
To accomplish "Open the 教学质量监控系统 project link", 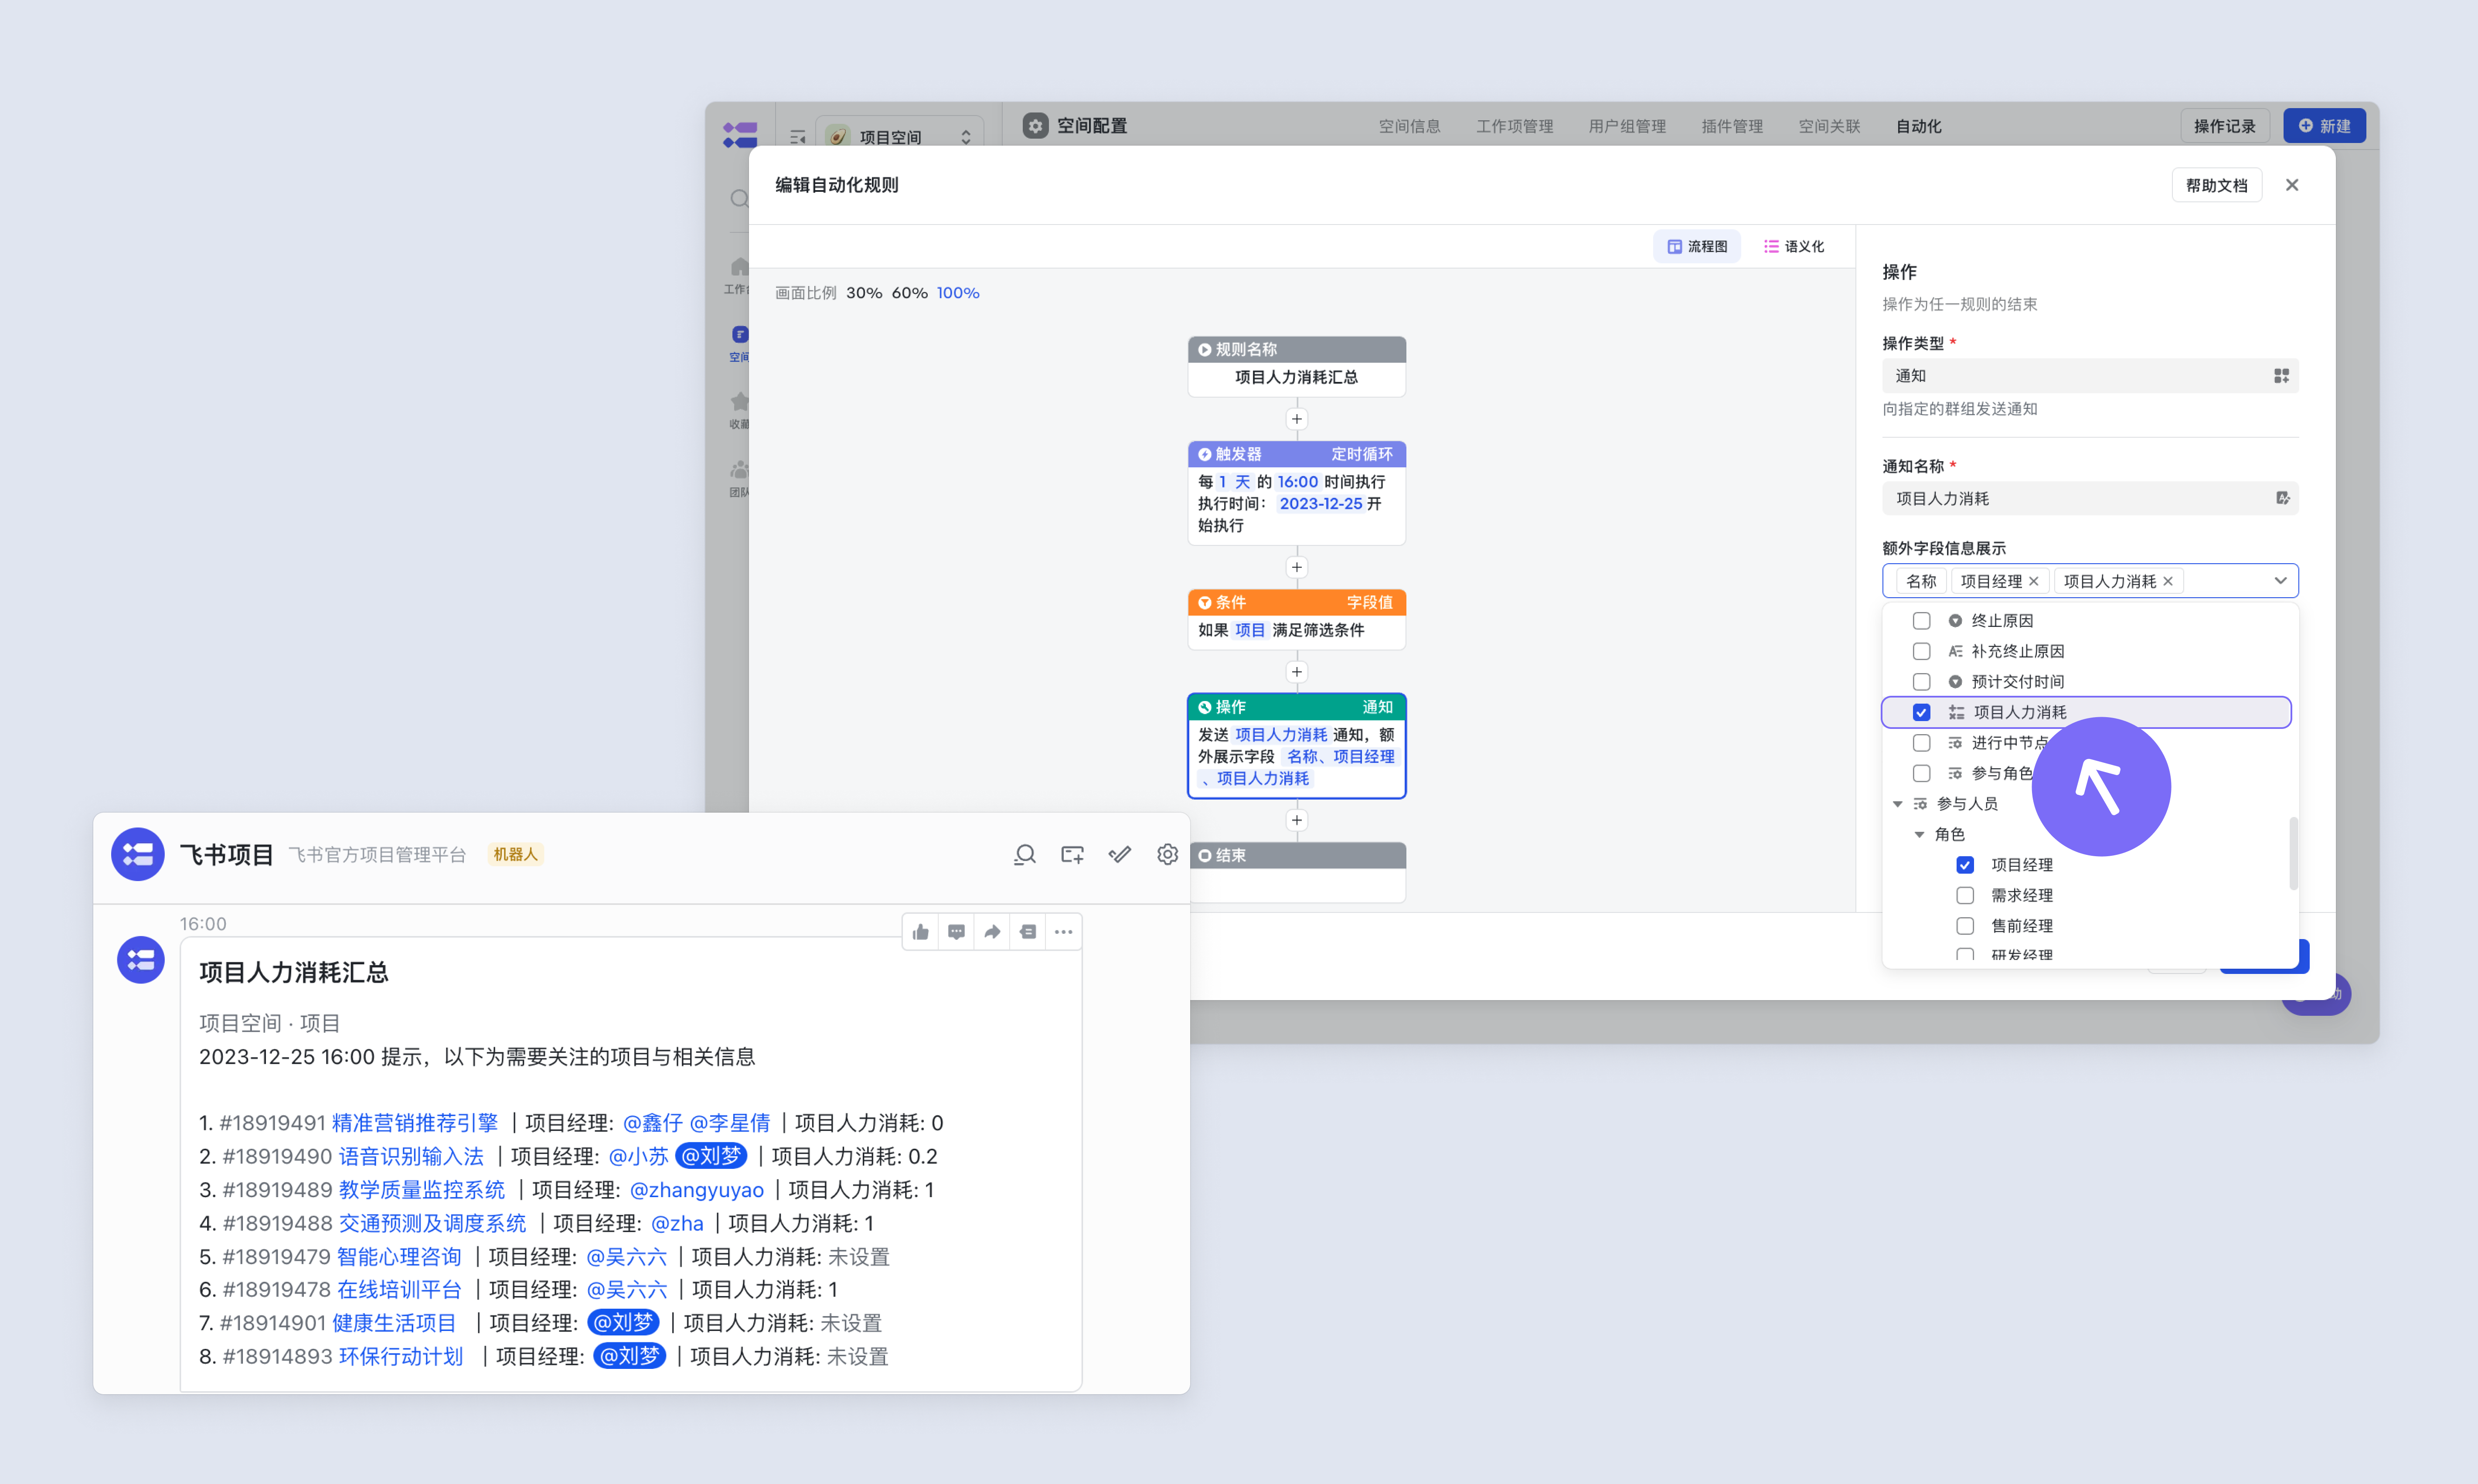I will (421, 1190).
